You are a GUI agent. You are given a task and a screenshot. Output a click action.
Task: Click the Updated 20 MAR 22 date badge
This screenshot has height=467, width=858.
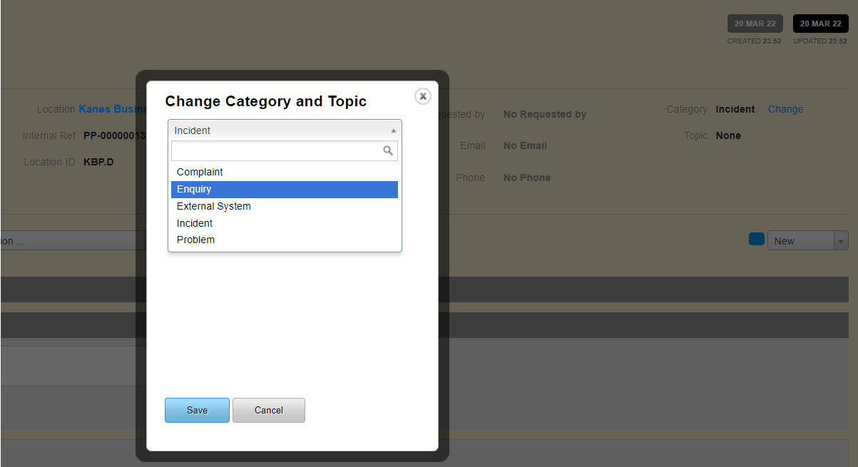(820, 24)
